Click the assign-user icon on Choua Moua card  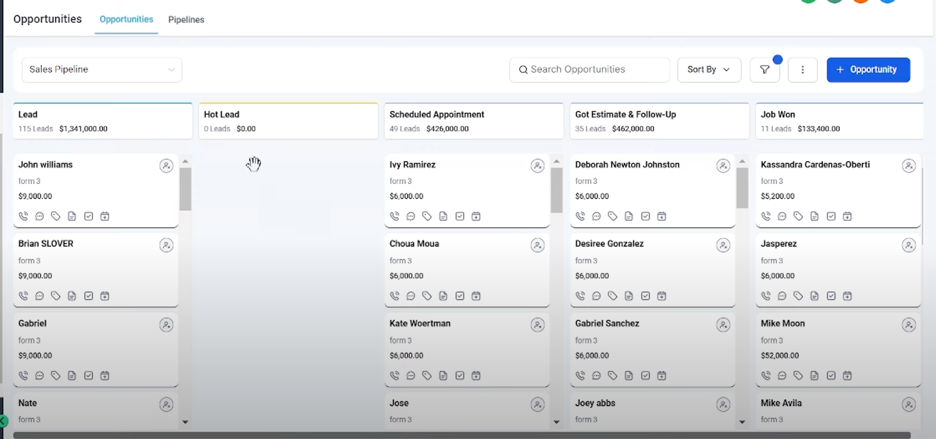tap(537, 245)
